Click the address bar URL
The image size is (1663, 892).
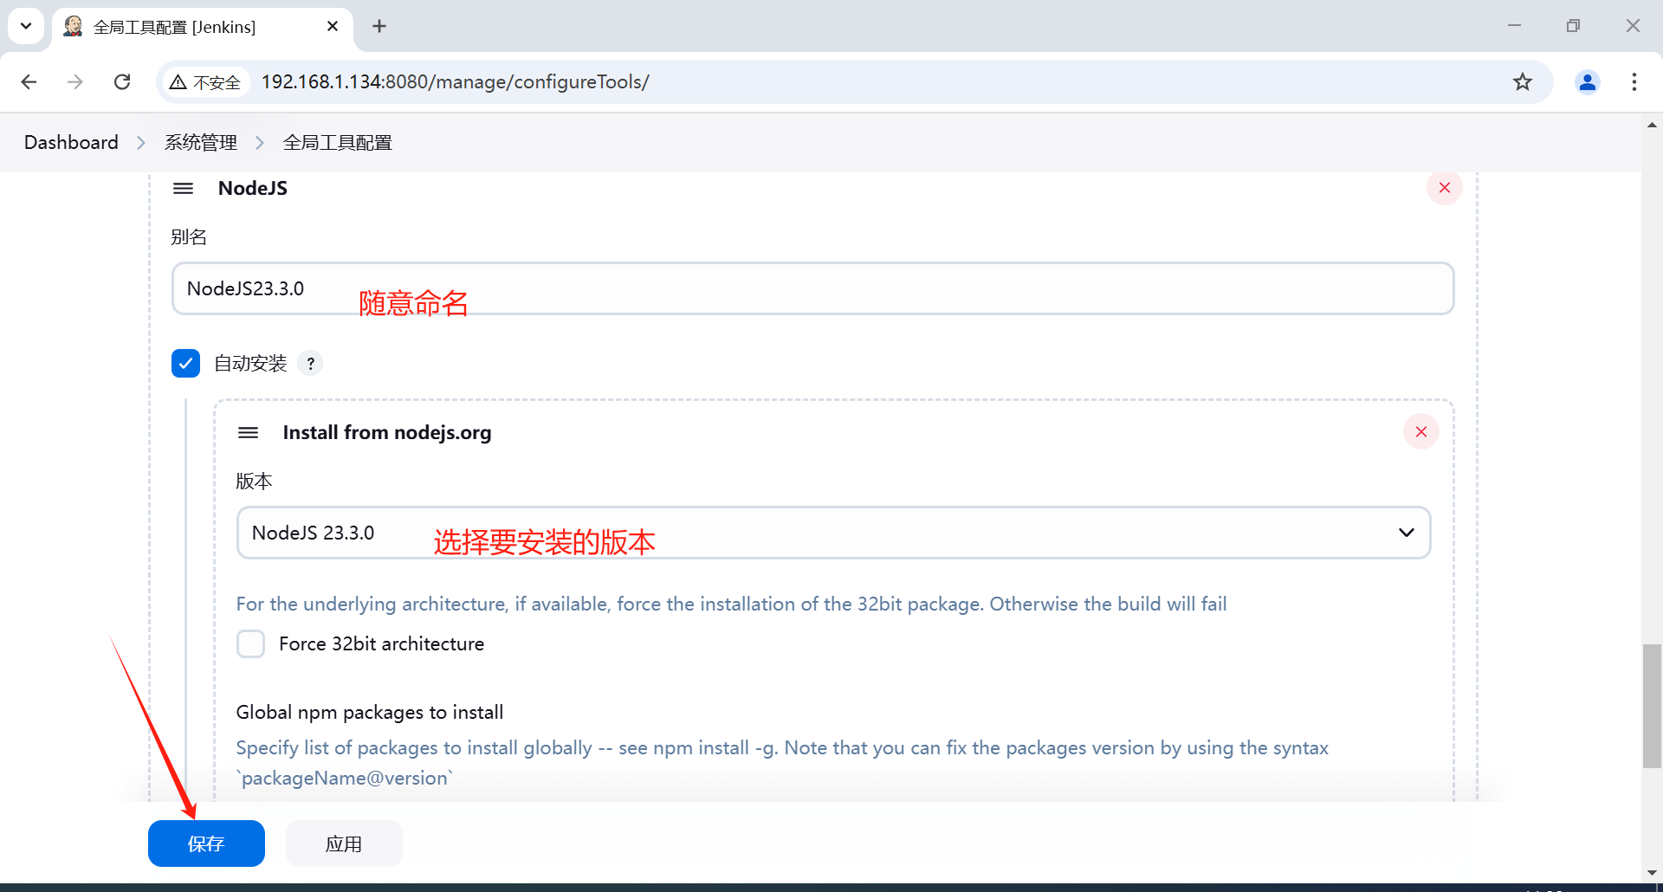pyautogui.click(x=456, y=81)
